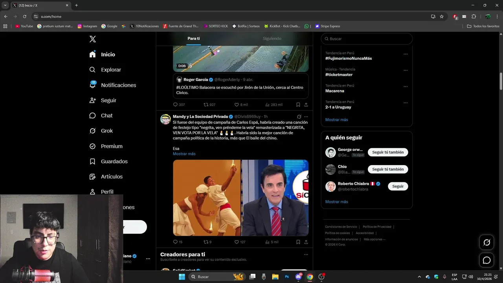Share the Roger García post
Viewport: 503px width, 283px height.
click(x=306, y=105)
